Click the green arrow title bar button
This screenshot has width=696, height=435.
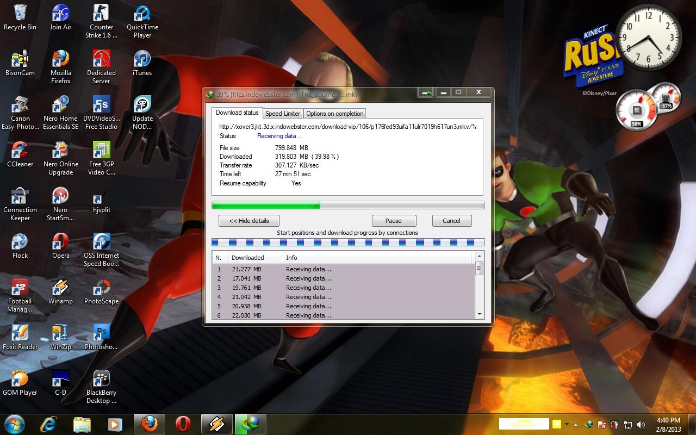[426, 93]
